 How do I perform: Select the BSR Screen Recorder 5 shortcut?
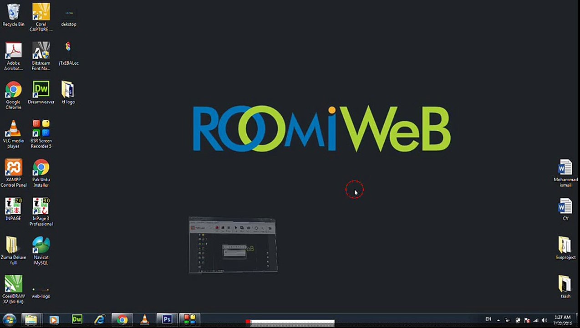pos(41,134)
